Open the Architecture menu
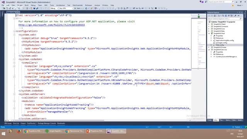 click(x=61, y=5)
